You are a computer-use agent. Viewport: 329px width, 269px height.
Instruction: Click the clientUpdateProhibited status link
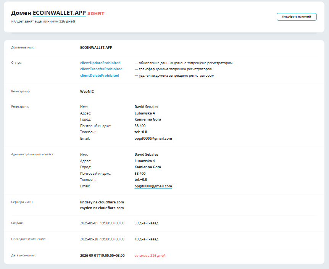click(x=100, y=63)
